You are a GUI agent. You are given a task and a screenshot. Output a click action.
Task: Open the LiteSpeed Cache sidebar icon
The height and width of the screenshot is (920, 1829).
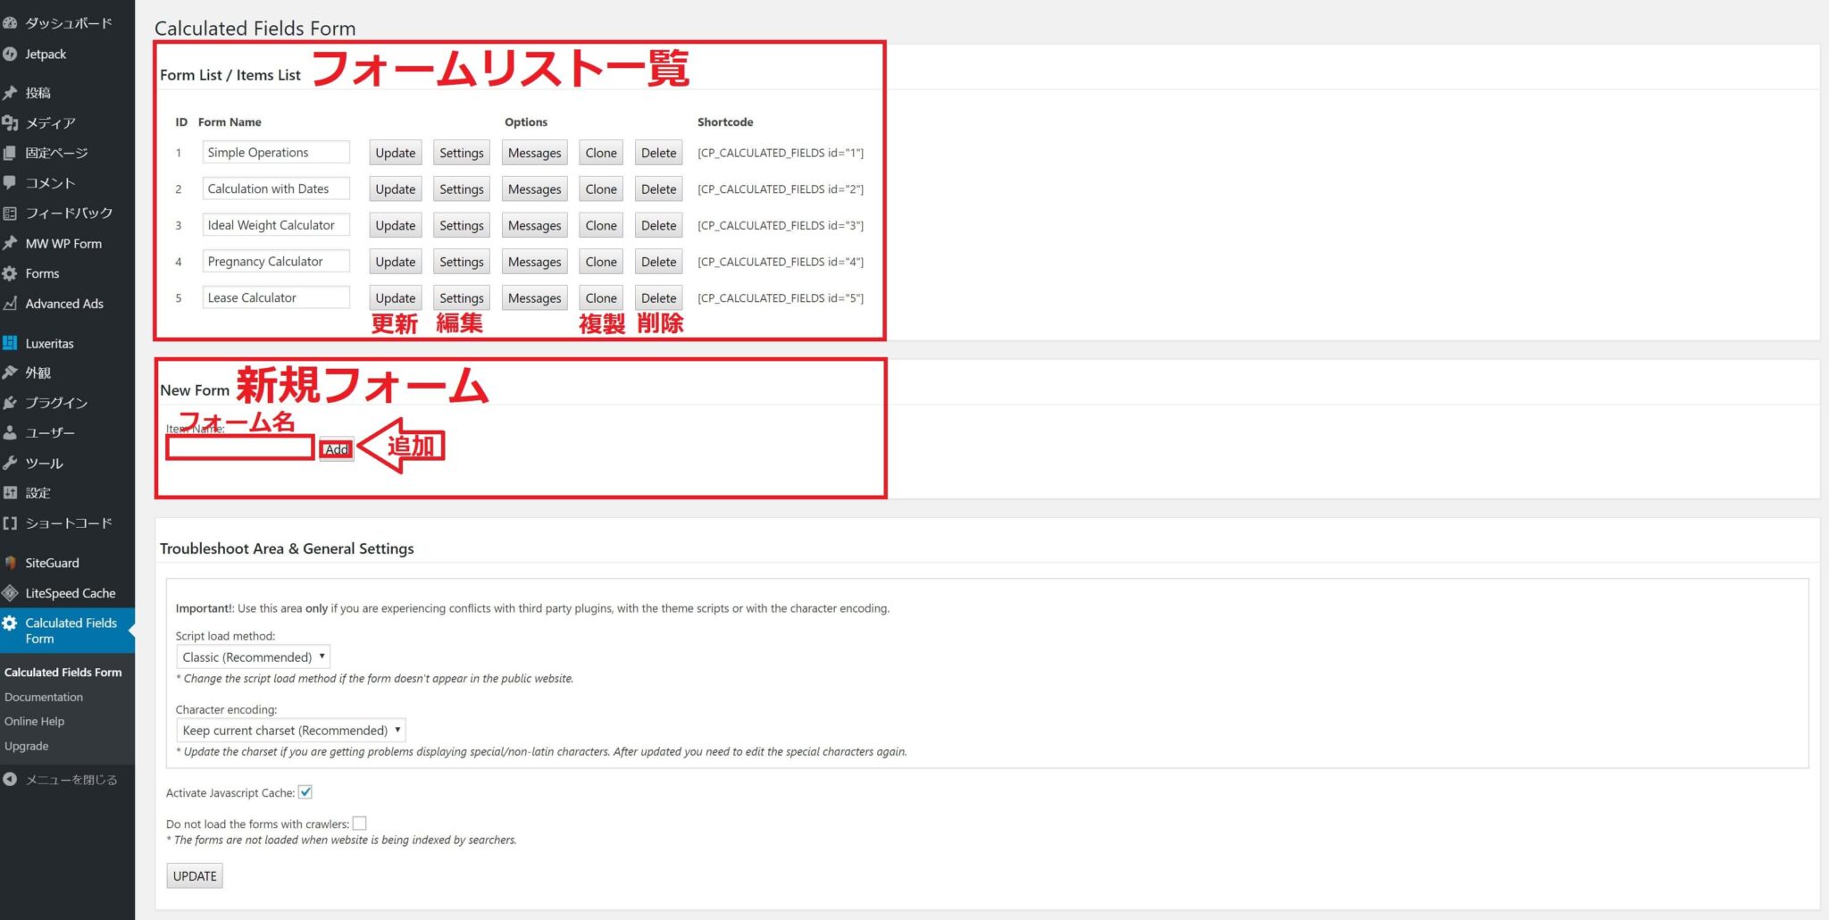pos(11,592)
